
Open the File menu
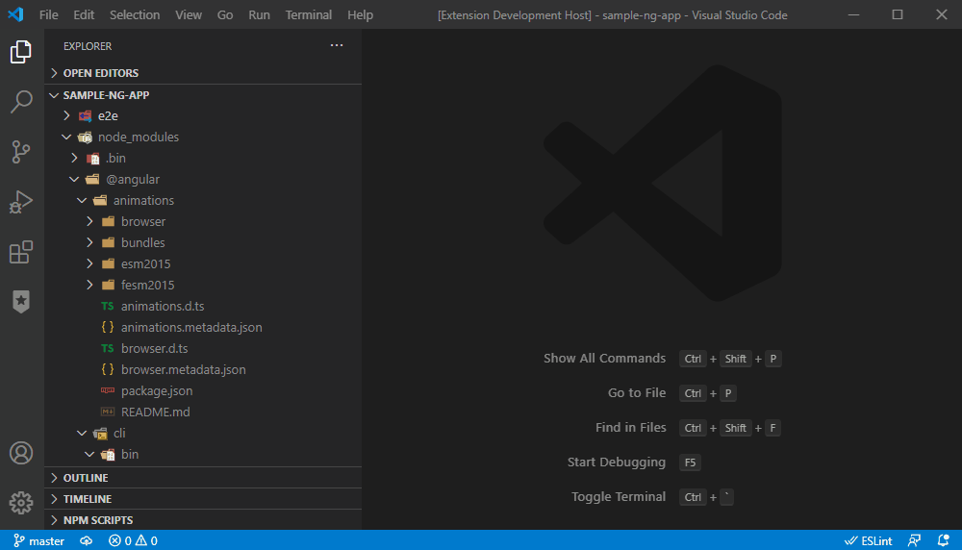pos(48,14)
